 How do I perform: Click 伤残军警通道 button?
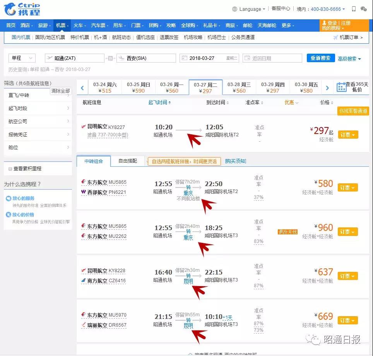(353, 111)
